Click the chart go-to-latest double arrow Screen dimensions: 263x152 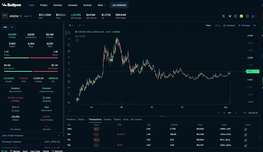pos(219,113)
